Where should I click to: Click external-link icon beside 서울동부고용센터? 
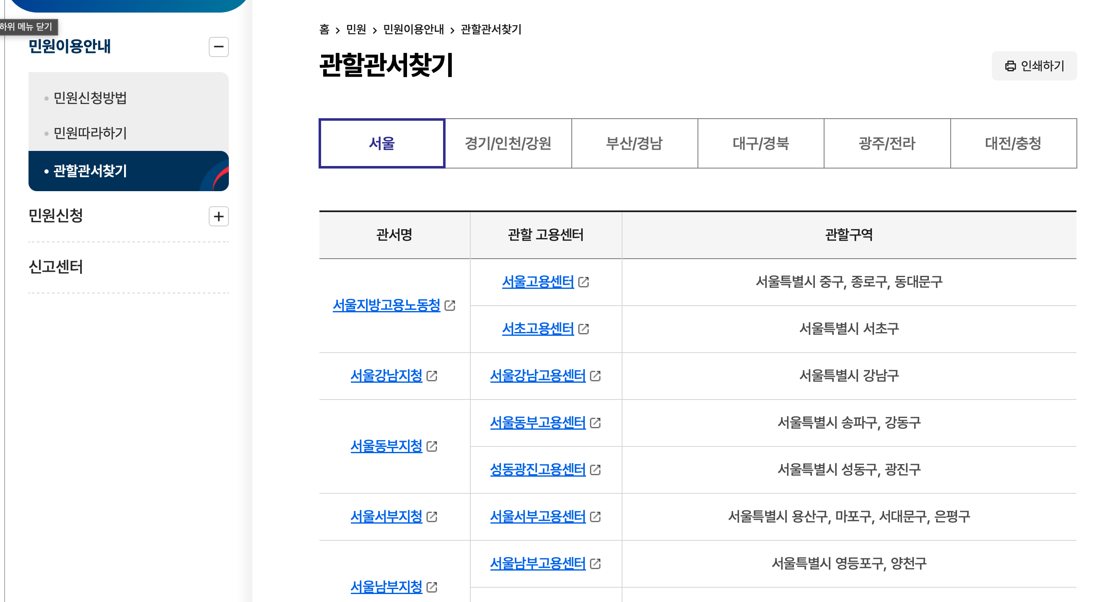click(x=595, y=423)
